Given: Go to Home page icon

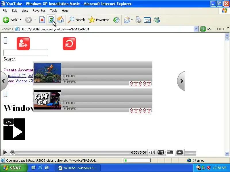Looking at the screenshot, I should [x=60, y=20].
